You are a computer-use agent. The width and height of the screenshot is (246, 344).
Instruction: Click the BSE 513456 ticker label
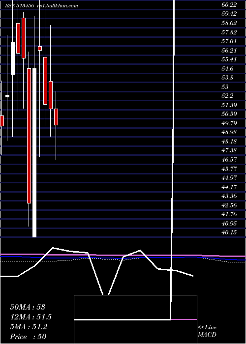(x=19, y=6)
